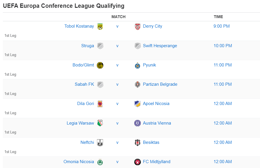The height and width of the screenshot is (168, 260).
Task: Open the Sabah FK team page
Action: pos(84,84)
